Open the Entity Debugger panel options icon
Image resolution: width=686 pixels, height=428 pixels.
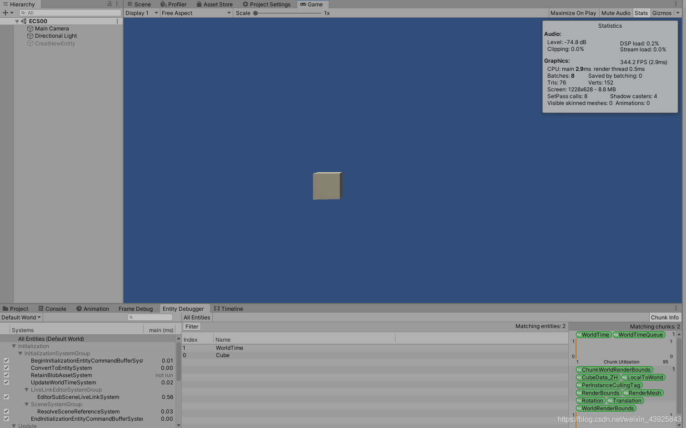(676, 309)
